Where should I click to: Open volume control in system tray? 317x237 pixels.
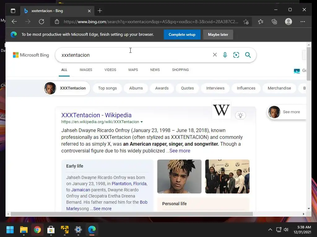click(286, 230)
